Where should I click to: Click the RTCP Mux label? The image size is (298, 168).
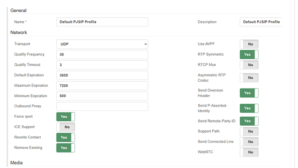pyautogui.click(x=207, y=65)
